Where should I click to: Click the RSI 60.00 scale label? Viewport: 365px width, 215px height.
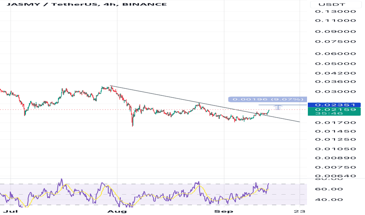pyautogui.click(x=329, y=189)
